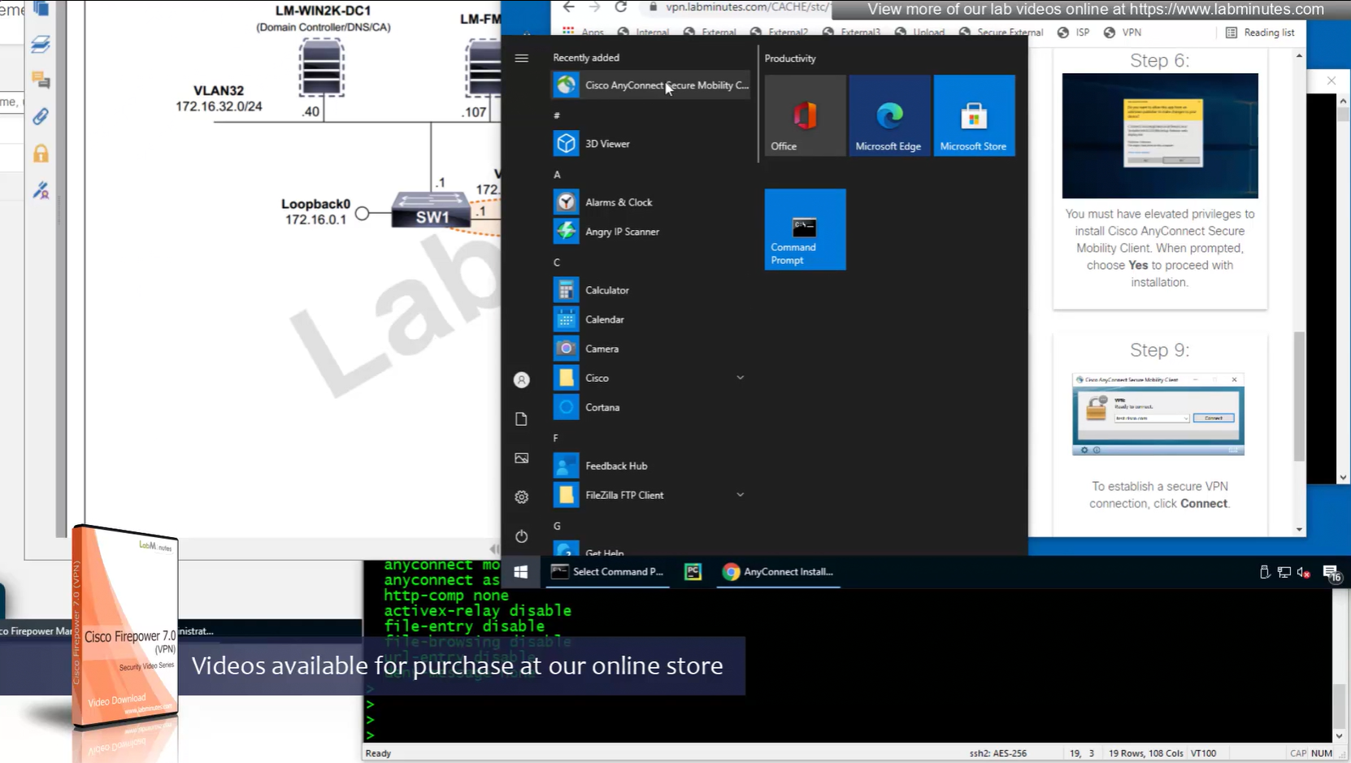Launch 3D Viewer app
Viewport: 1351px width, 763px height.
606,144
